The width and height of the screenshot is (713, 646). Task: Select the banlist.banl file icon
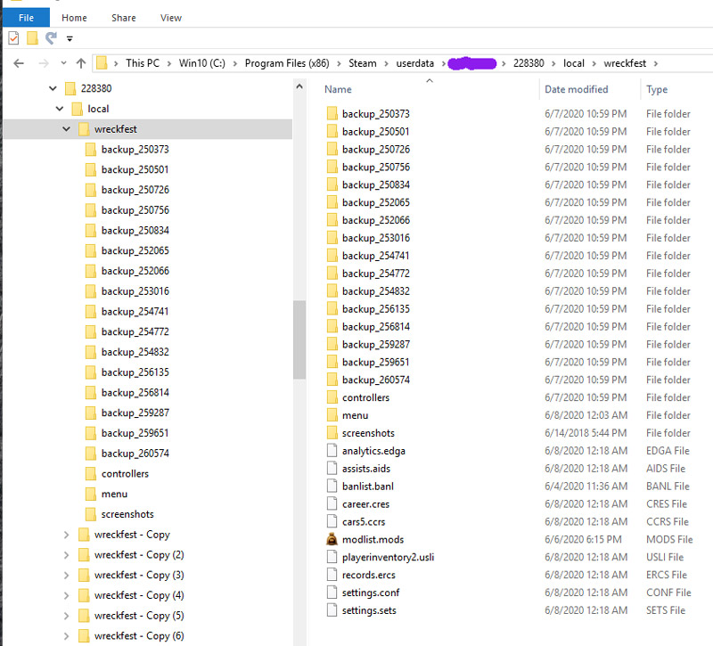(332, 486)
